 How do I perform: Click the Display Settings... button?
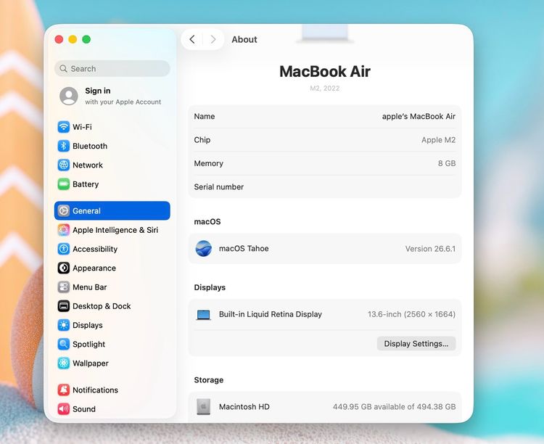point(416,344)
